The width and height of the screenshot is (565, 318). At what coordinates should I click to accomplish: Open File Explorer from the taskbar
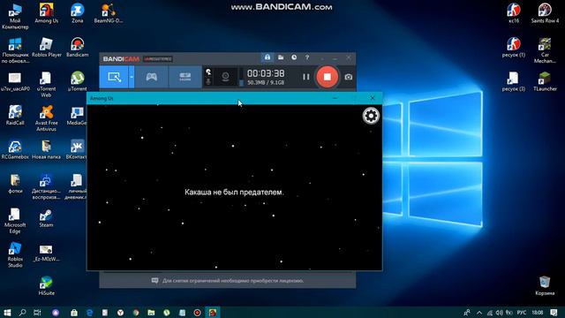tap(151, 312)
